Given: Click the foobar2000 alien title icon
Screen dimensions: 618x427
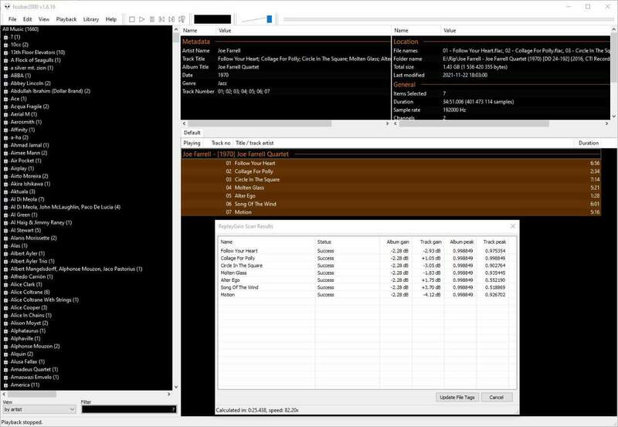Looking at the screenshot, I should 6,5.
